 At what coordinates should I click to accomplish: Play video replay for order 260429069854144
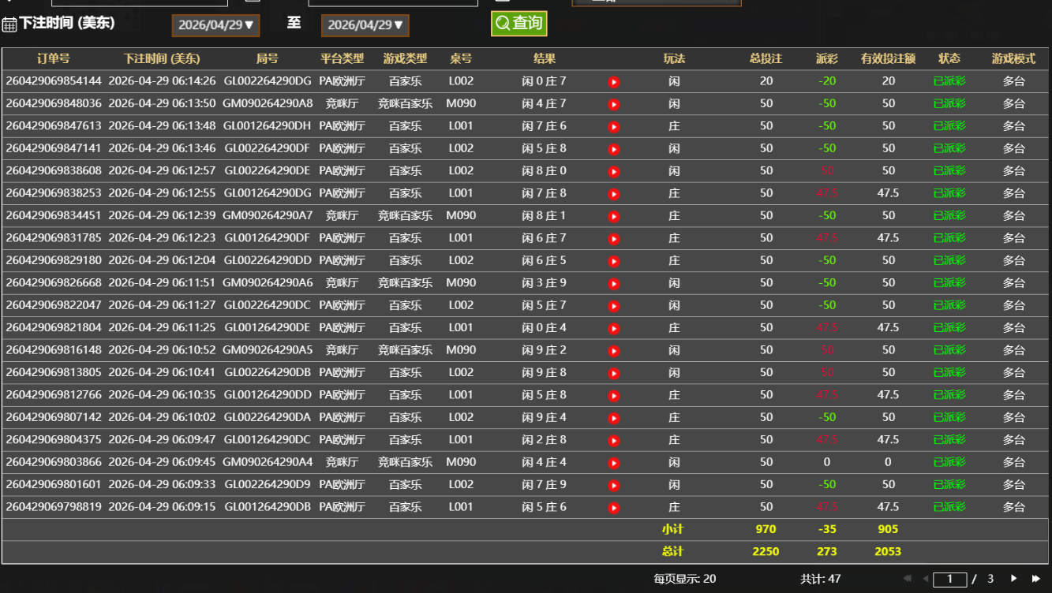[x=614, y=82]
